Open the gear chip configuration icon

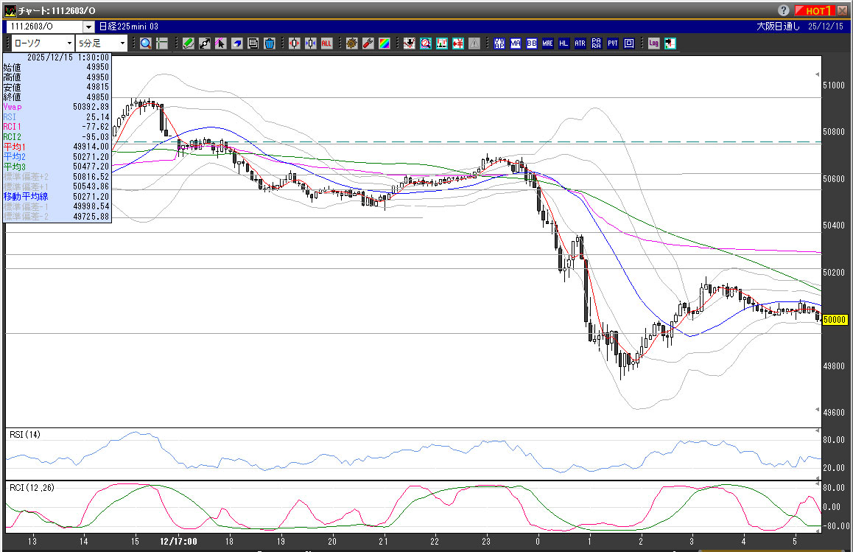(351, 43)
